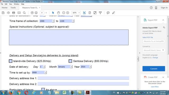169x95 pixels.
Task: Click the Windows Start button
Action: pos(3,93)
